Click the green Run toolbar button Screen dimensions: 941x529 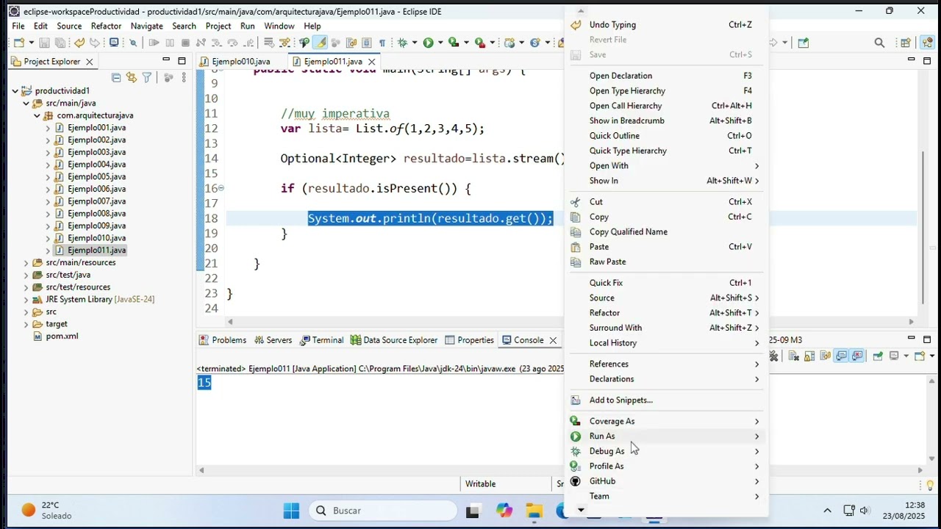click(428, 43)
